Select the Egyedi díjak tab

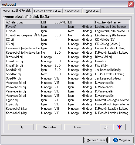(x=92, y=11)
